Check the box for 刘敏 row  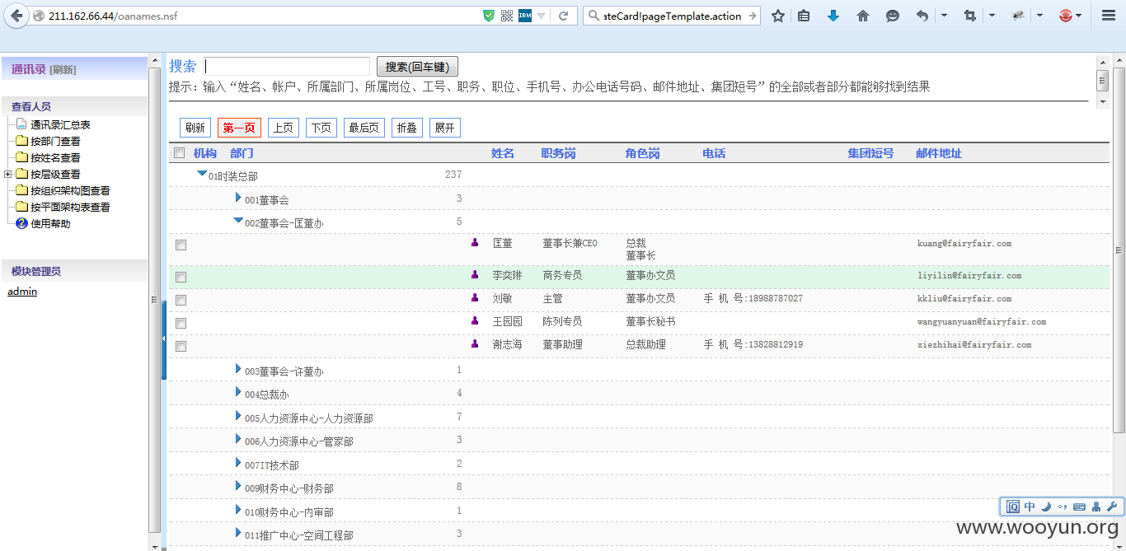[x=181, y=300]
